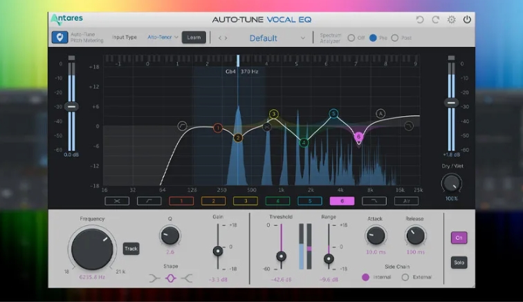Select the high-pass filter node on curve
This screenshot has width=523, height=302.
[x=182, y=126]
